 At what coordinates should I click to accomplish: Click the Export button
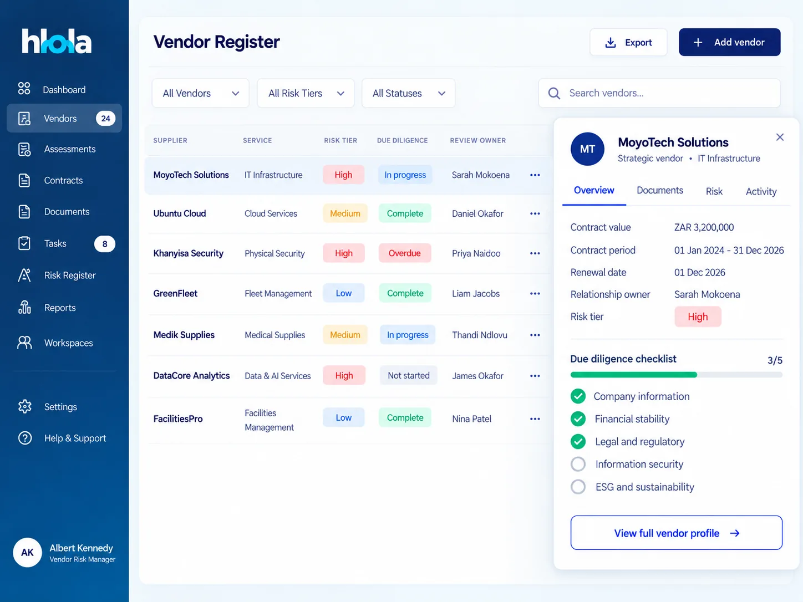(628, 42)
